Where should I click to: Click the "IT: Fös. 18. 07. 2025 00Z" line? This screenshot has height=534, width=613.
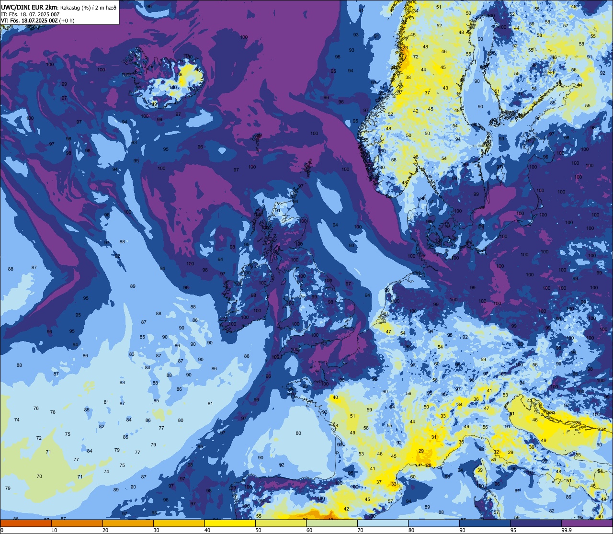[30, 14]
